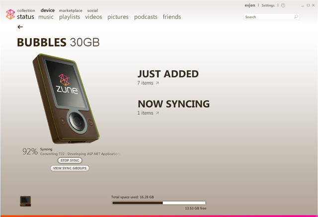Select the podcasts tab

click(146, 17)
